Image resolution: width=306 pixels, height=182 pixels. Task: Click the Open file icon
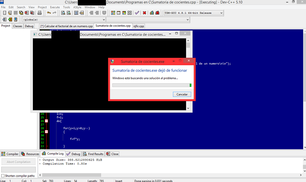click(10, 13)
